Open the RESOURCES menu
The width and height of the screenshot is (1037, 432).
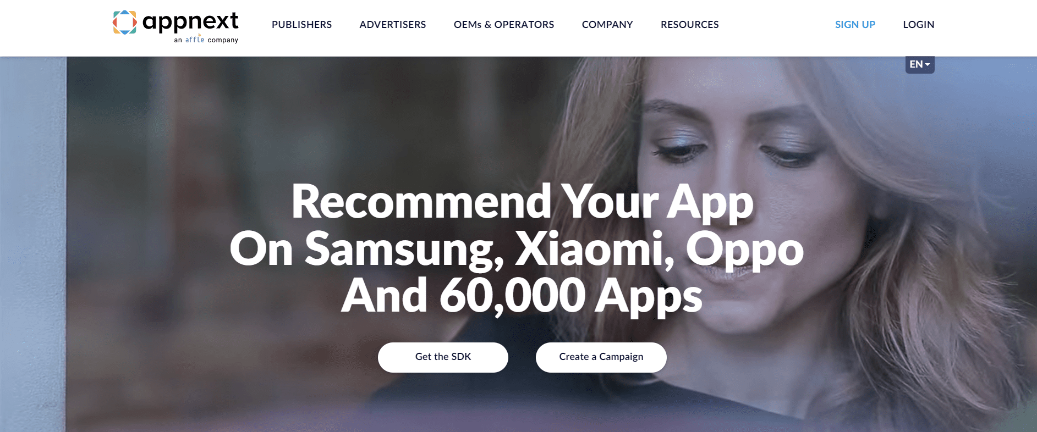tap(690, 25)
